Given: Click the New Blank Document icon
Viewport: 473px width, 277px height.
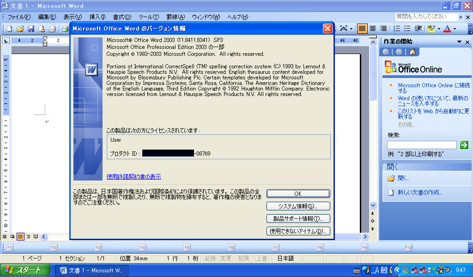Looking at the screenshot, I should point(9,29).
